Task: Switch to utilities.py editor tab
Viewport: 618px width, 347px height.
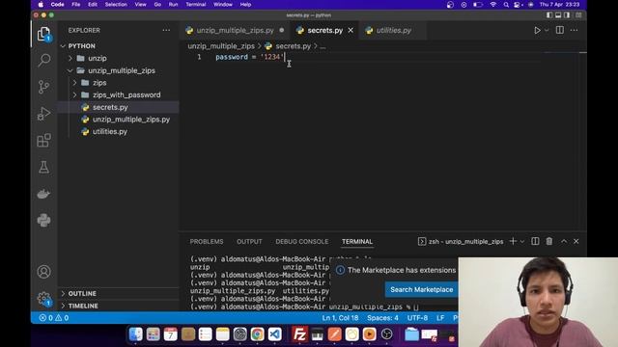Action: [x=393, y=30]
